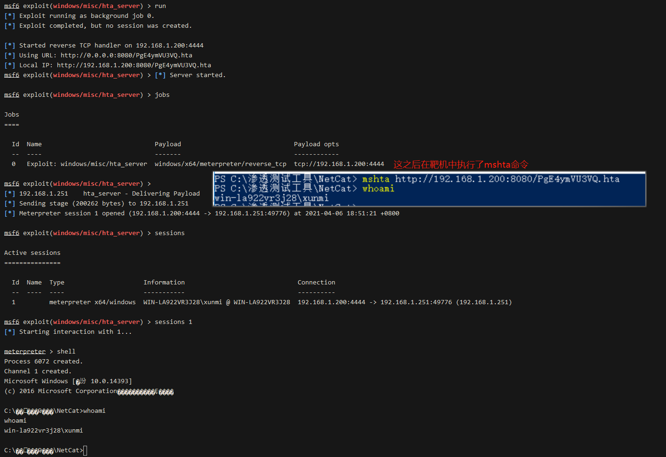This screenshot has height=457, width=666.
Task: Select timestamp "2021-04-06 18:51:21 +0800"
Action: coord(352,213)
